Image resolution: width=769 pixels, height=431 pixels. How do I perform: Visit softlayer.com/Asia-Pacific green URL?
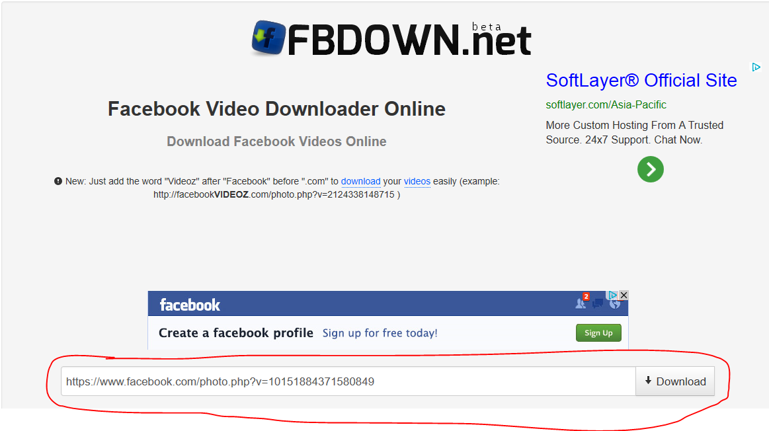(x=606, y=105)
